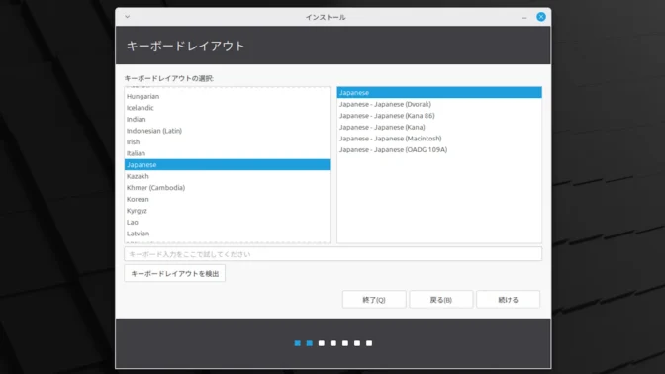Select Korean keyboard layout
This screenshot has width=665, height=374.
click(x=227, y=199)
